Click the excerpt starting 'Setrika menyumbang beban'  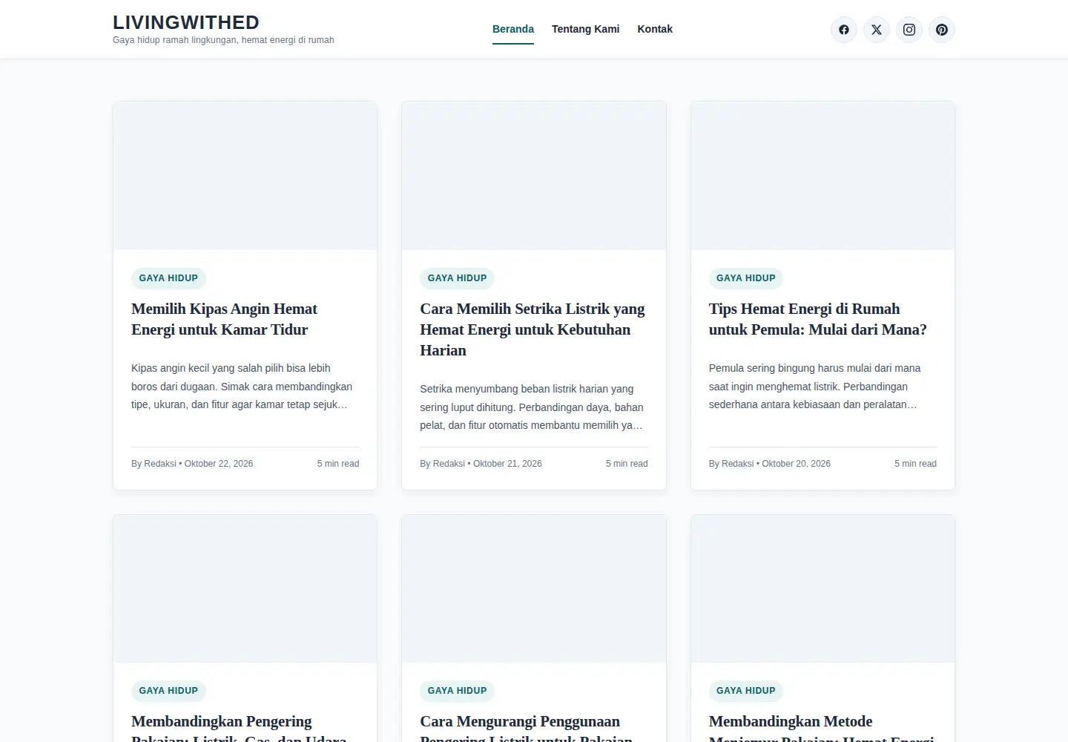tap(532, 407)
